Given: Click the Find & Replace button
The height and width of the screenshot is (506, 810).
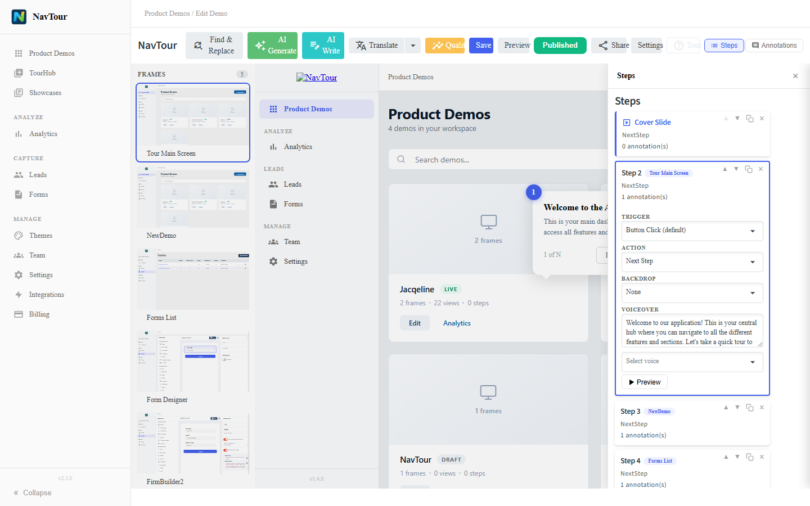Looking at the screenshot, I should pos(214,46).
